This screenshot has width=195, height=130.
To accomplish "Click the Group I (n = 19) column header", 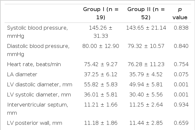I will click(101, 13).
